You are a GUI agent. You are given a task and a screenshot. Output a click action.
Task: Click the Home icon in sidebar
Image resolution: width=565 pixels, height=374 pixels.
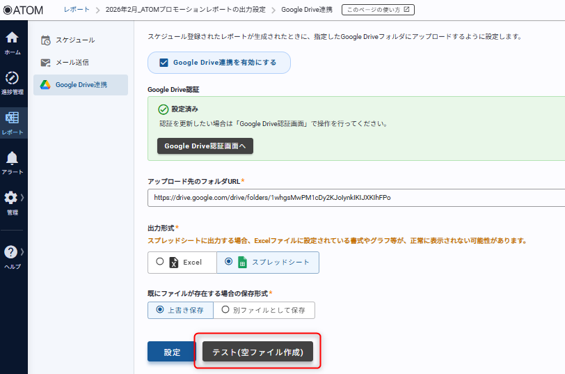(12, 38)
